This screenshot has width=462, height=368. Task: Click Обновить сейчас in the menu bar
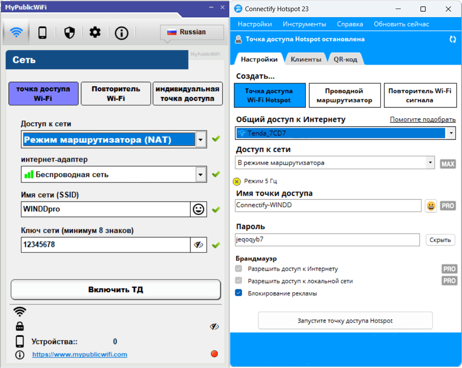(x=401, y=24)
